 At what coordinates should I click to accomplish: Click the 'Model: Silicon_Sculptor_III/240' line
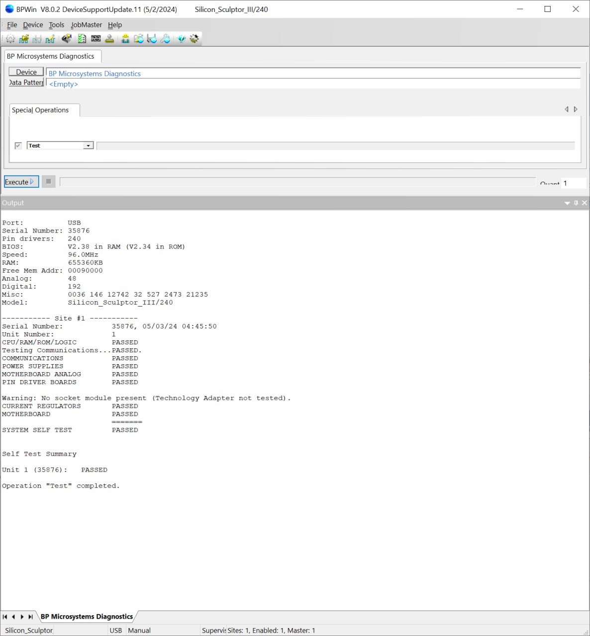tap(88, 302)
